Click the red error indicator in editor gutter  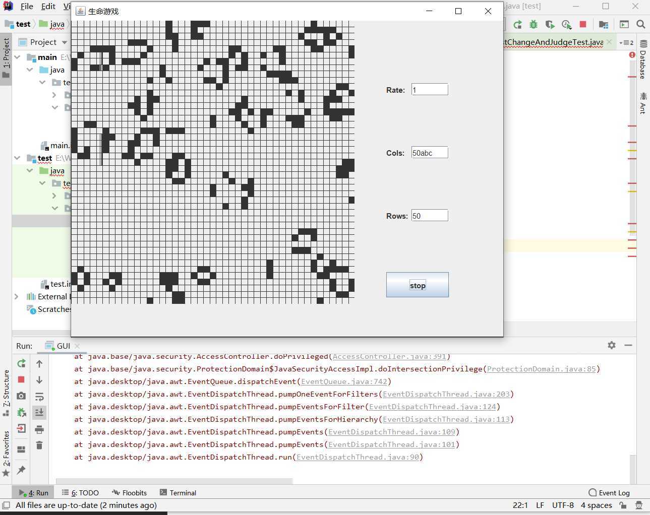coord(632,54)
